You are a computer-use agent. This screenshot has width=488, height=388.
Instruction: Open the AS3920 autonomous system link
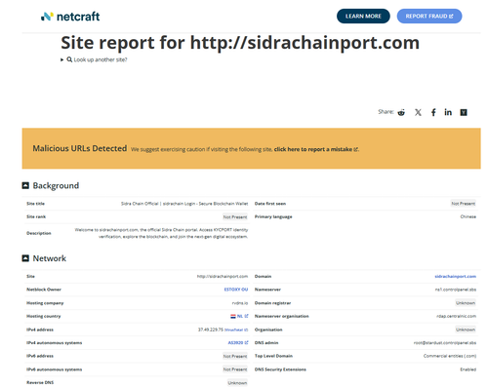click(238, 343)
